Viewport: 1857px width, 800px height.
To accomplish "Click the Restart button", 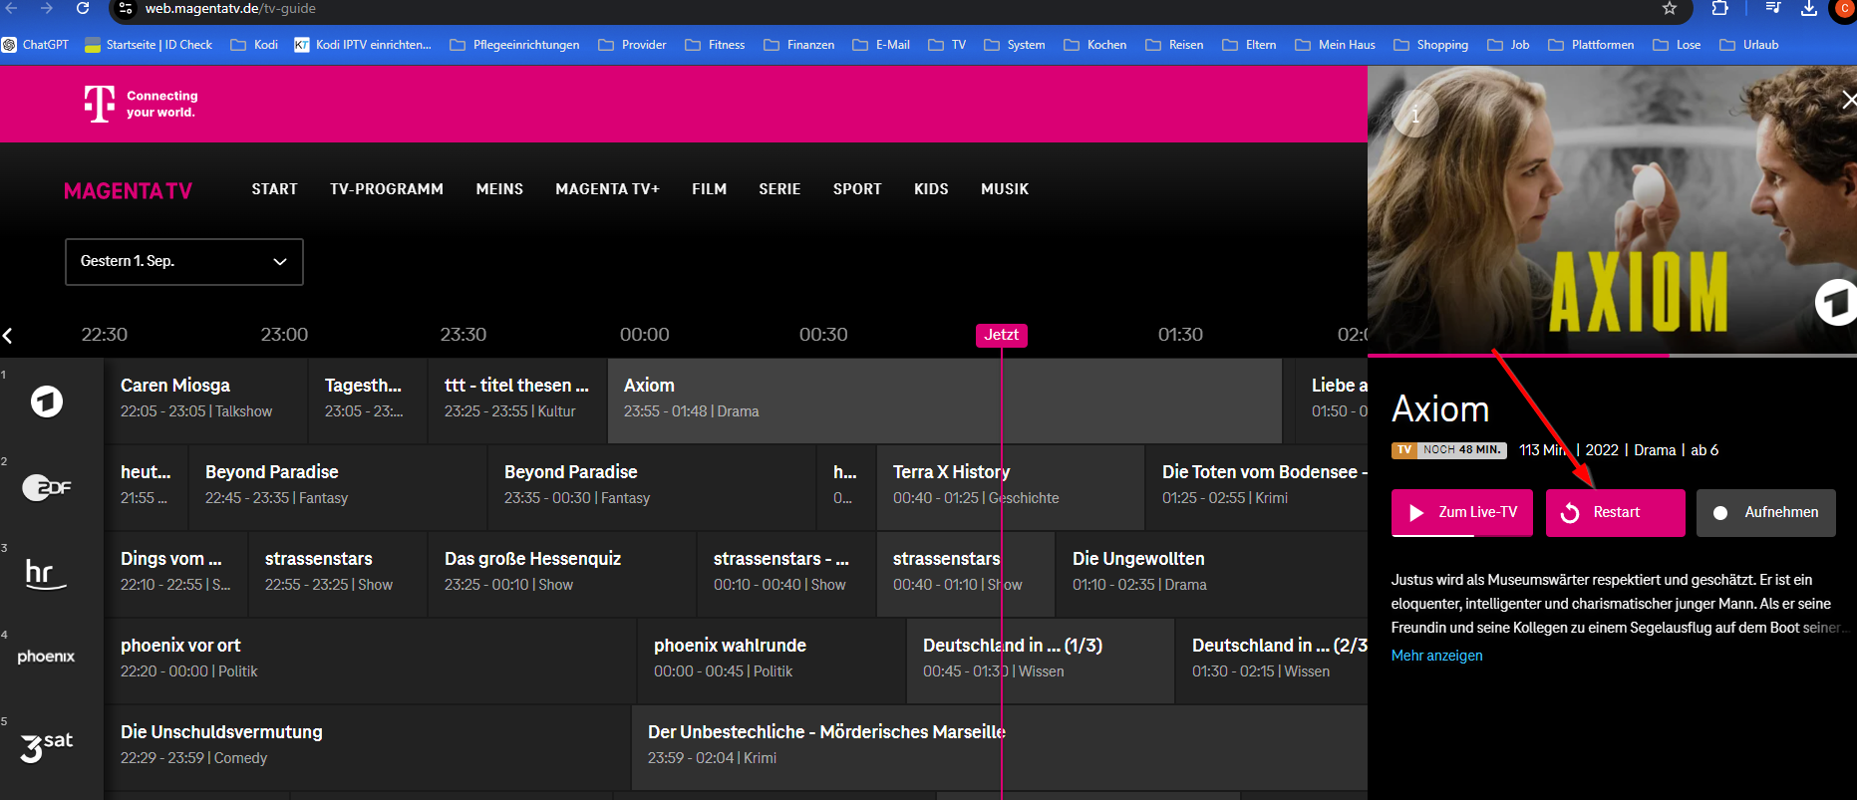I will point(1616,513).
